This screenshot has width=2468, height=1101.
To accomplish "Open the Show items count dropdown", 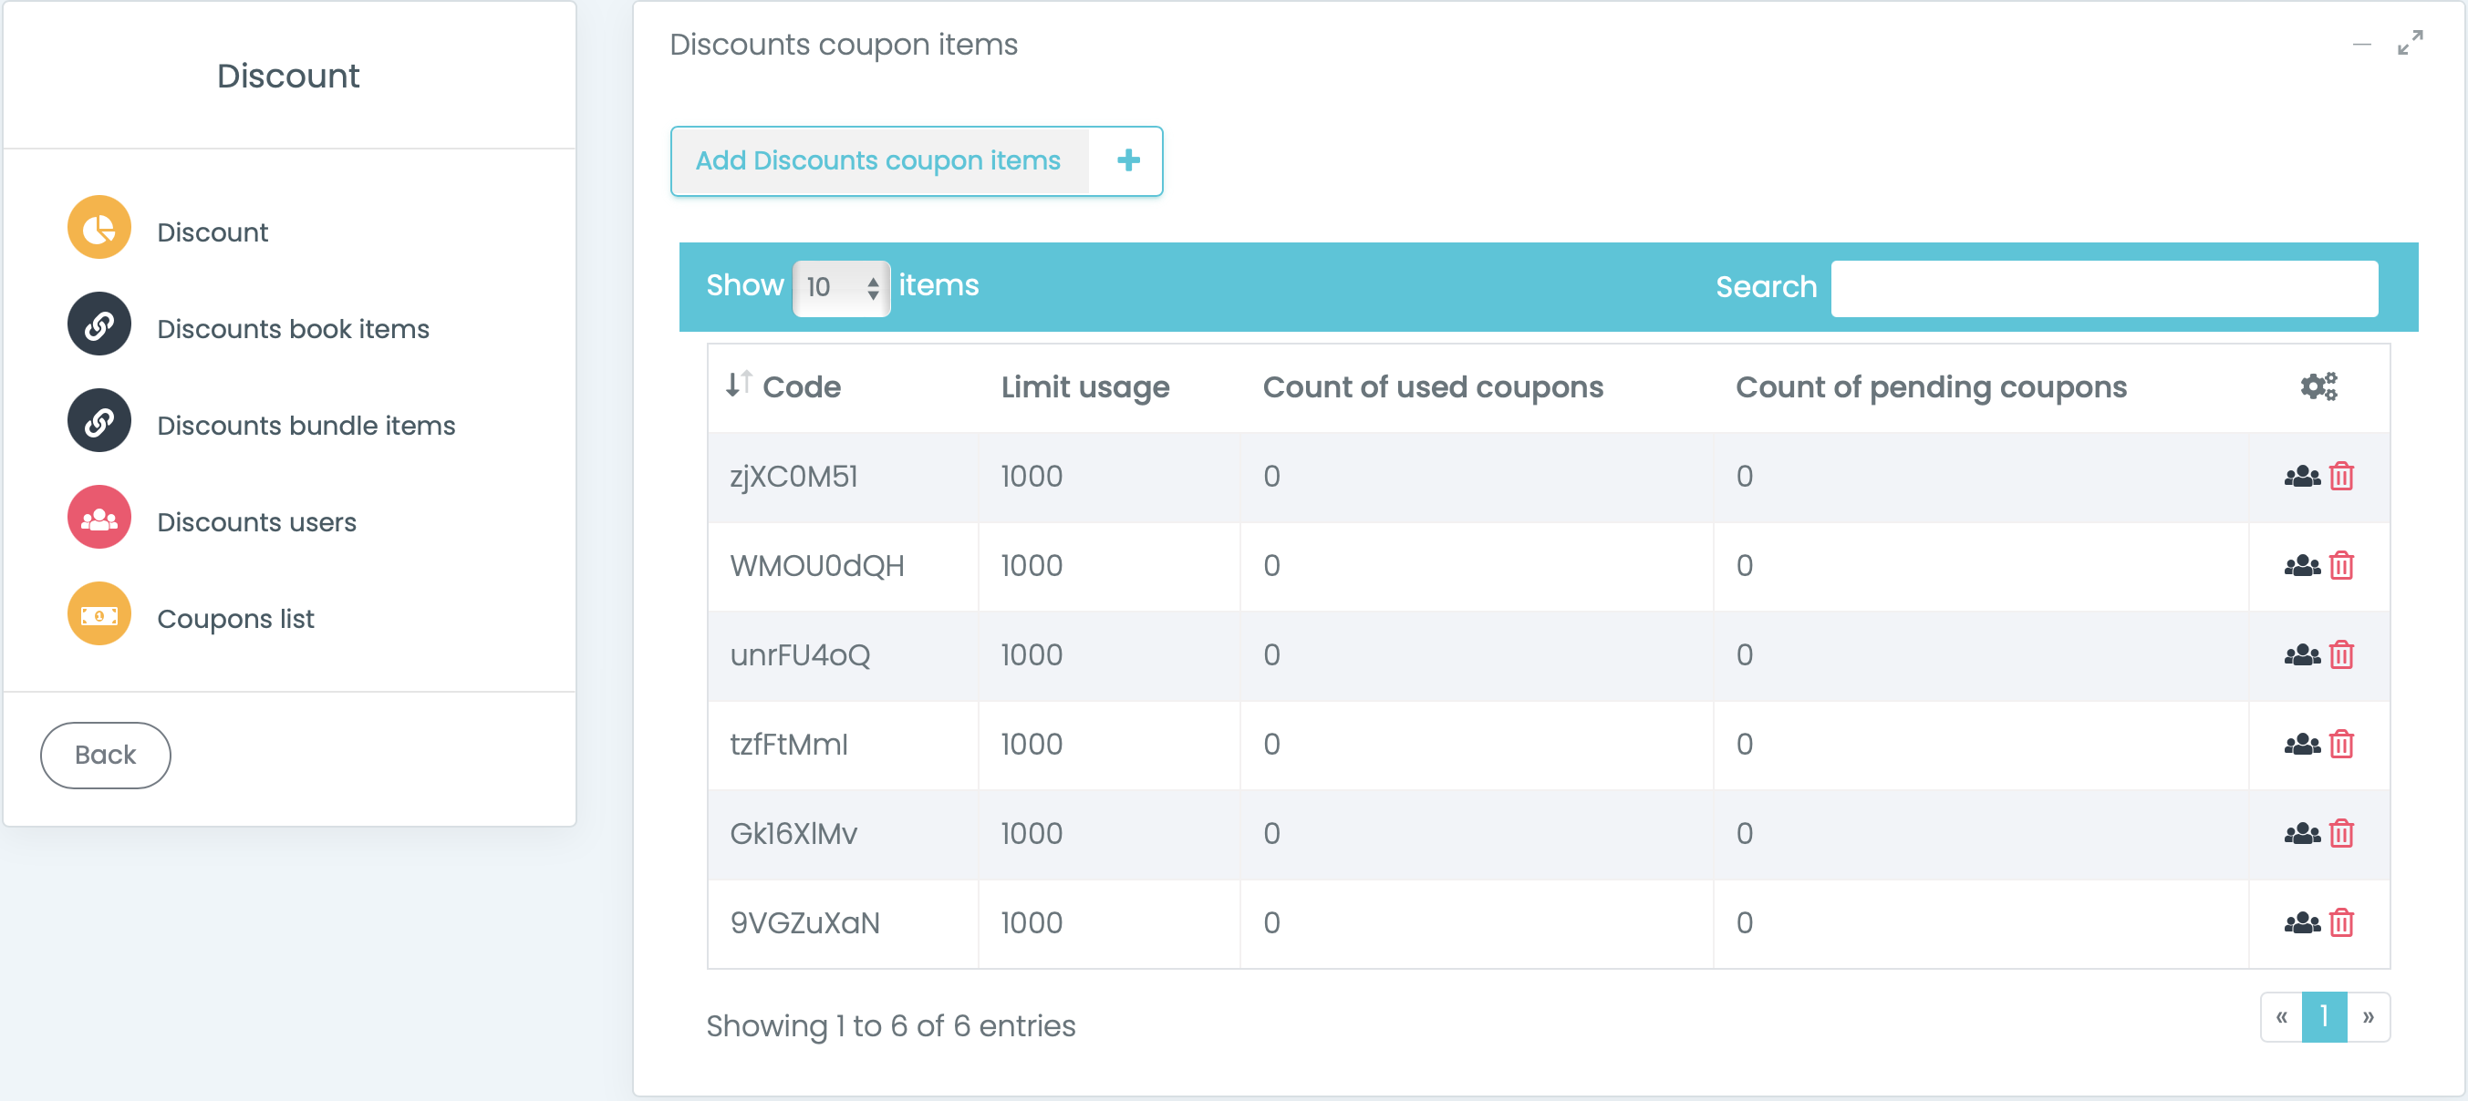I will (840, 287).
